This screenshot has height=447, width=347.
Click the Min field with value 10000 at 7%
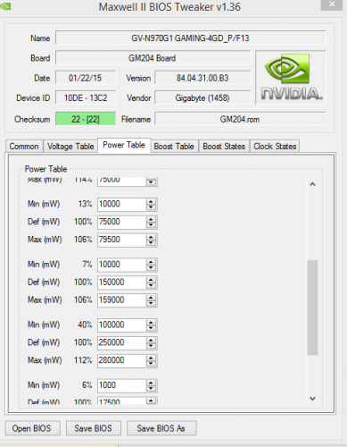pos(121,265)
